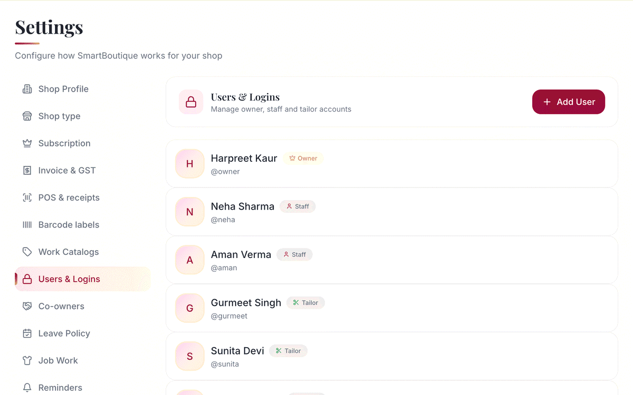Click the Reminders bell icon

pos(27,388)
